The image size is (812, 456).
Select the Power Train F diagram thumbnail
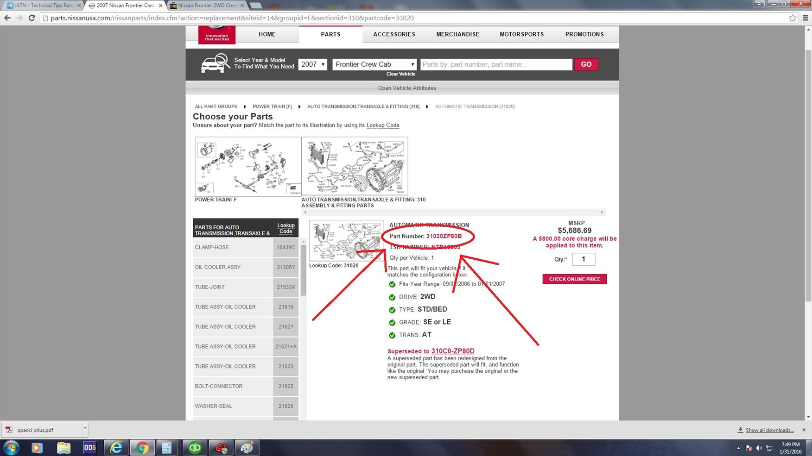pyautogui.click(x=248, y=166)
